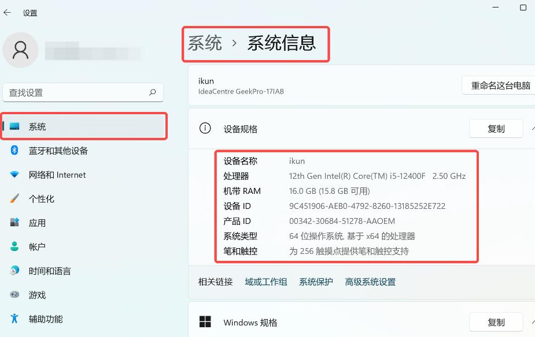Click the 16.0 GB RAM value
Image resolution: width=535 pixels, height=337 pixels.
pyautogui.click(x=329, y=191)
